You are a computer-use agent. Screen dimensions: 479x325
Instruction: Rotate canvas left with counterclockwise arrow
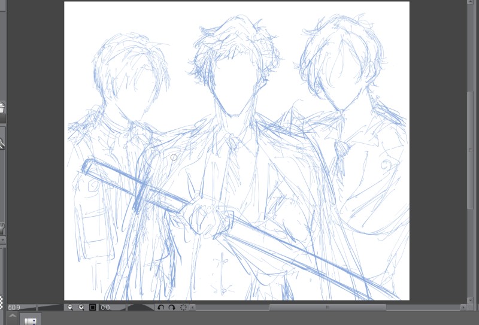160,307
